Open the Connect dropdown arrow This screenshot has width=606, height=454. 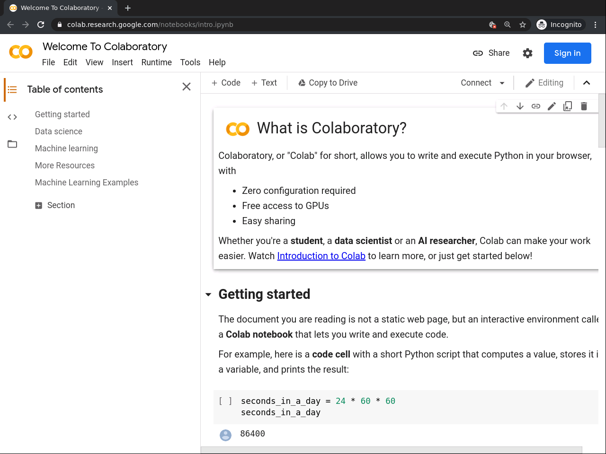[x=502, y=83]
